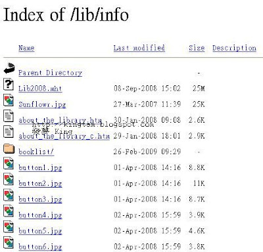Open the Parent Directory link
This screenshot has width=263, height=252.
click(50, 73)
